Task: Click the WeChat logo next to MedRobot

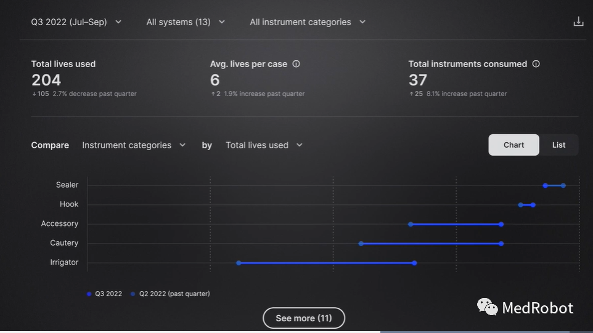Action: point(487,307)
